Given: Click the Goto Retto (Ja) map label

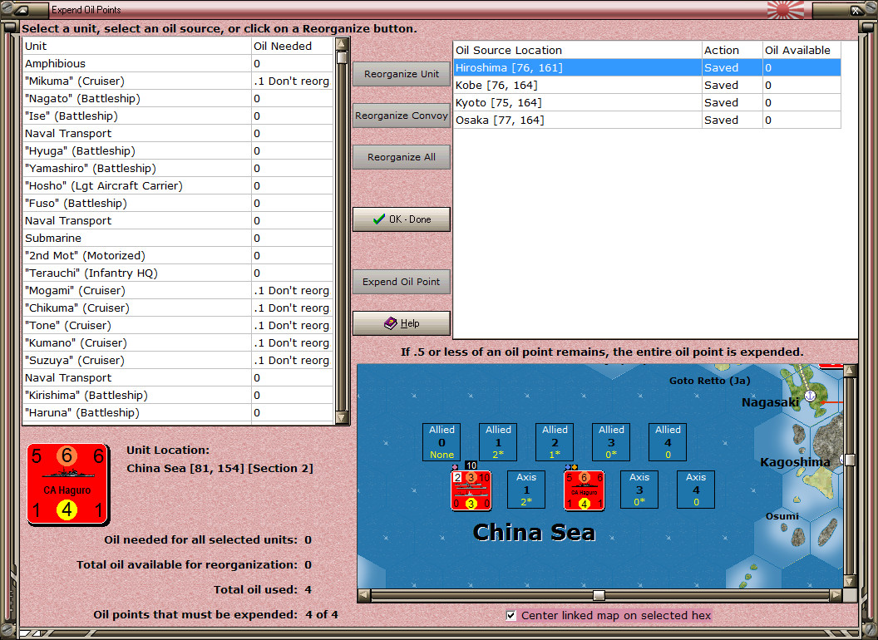Looking at the screenshot, I should [709, 381].
